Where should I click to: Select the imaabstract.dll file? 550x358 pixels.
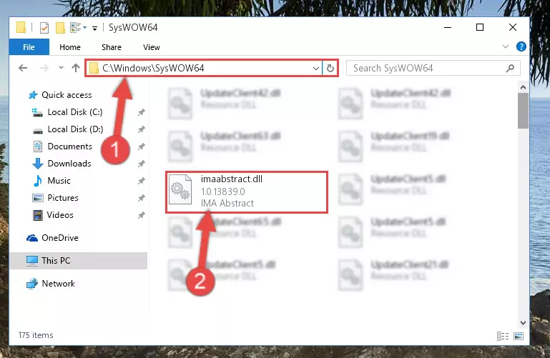(x=247, y=192)
